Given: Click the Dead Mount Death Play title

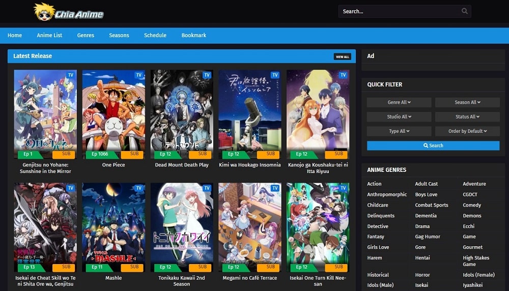Looking at the screenshot, I should click(x=182, y=165).
